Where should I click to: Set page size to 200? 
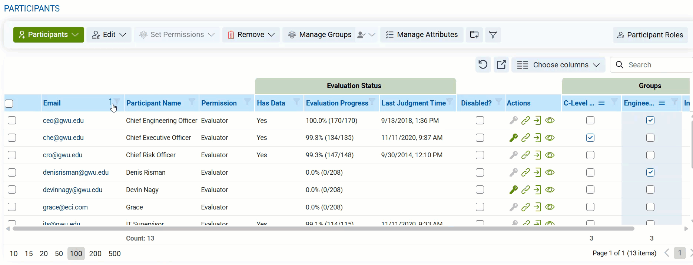95,254
